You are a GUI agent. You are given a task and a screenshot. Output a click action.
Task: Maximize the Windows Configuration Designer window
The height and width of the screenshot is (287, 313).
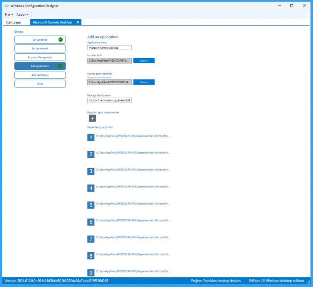pyautogui.click(x=292, y=6)
